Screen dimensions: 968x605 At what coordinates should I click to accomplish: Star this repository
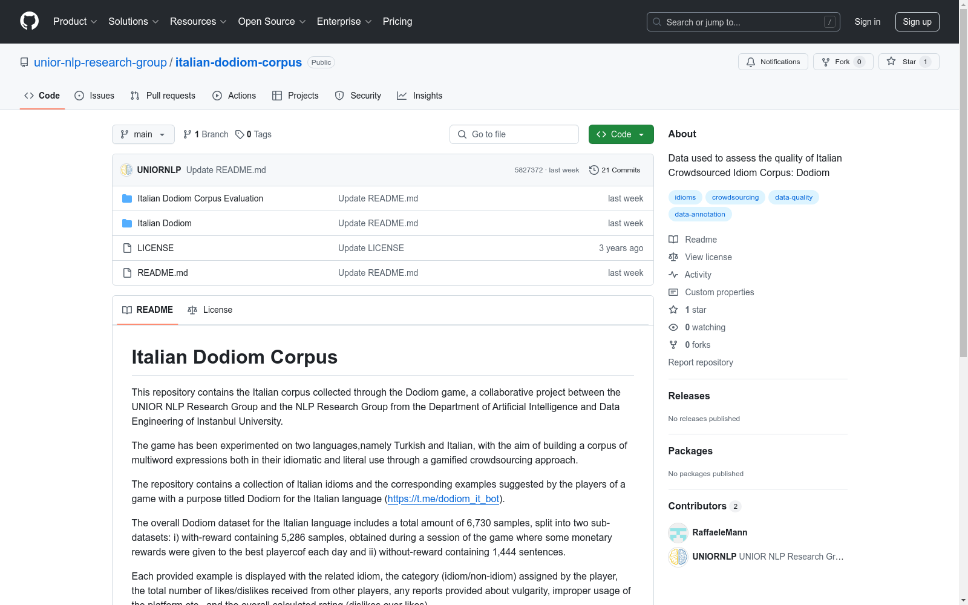tap(908, 62)
